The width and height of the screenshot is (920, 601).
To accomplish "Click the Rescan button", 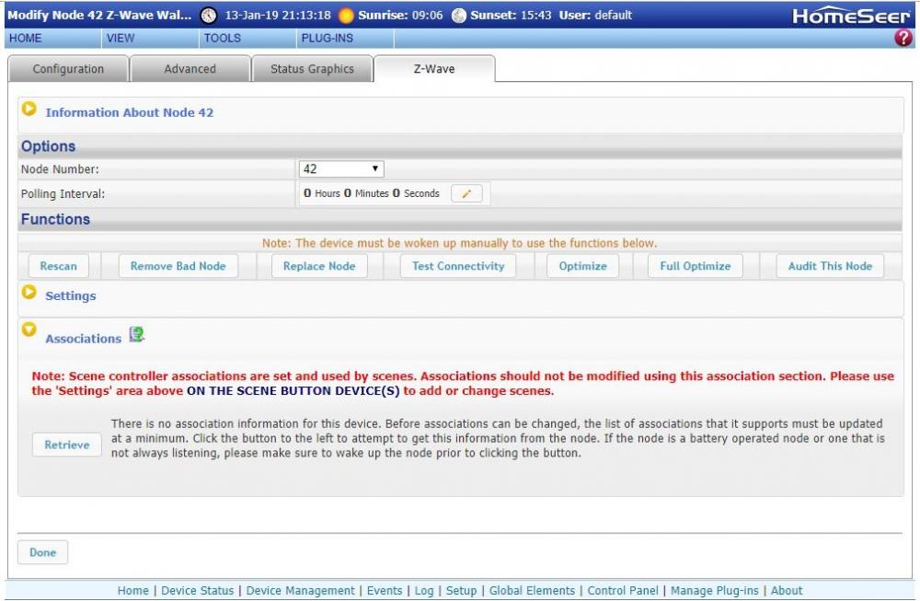I will [x=59, y=266].
